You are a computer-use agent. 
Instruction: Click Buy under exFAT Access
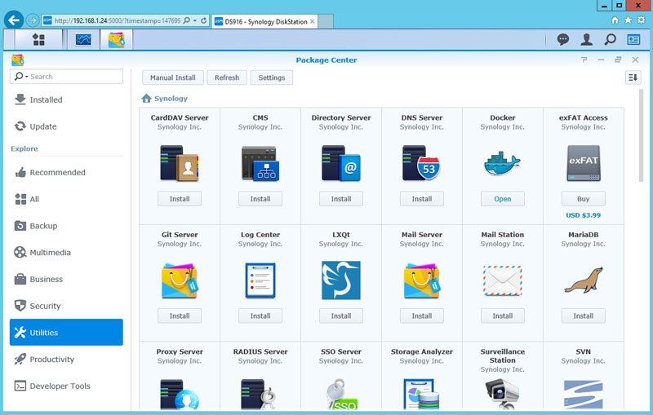[x=583, y=199]
